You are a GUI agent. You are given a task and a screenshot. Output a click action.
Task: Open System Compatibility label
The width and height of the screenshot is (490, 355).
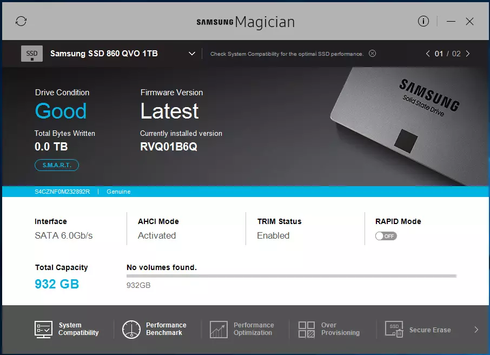point(78,329)
